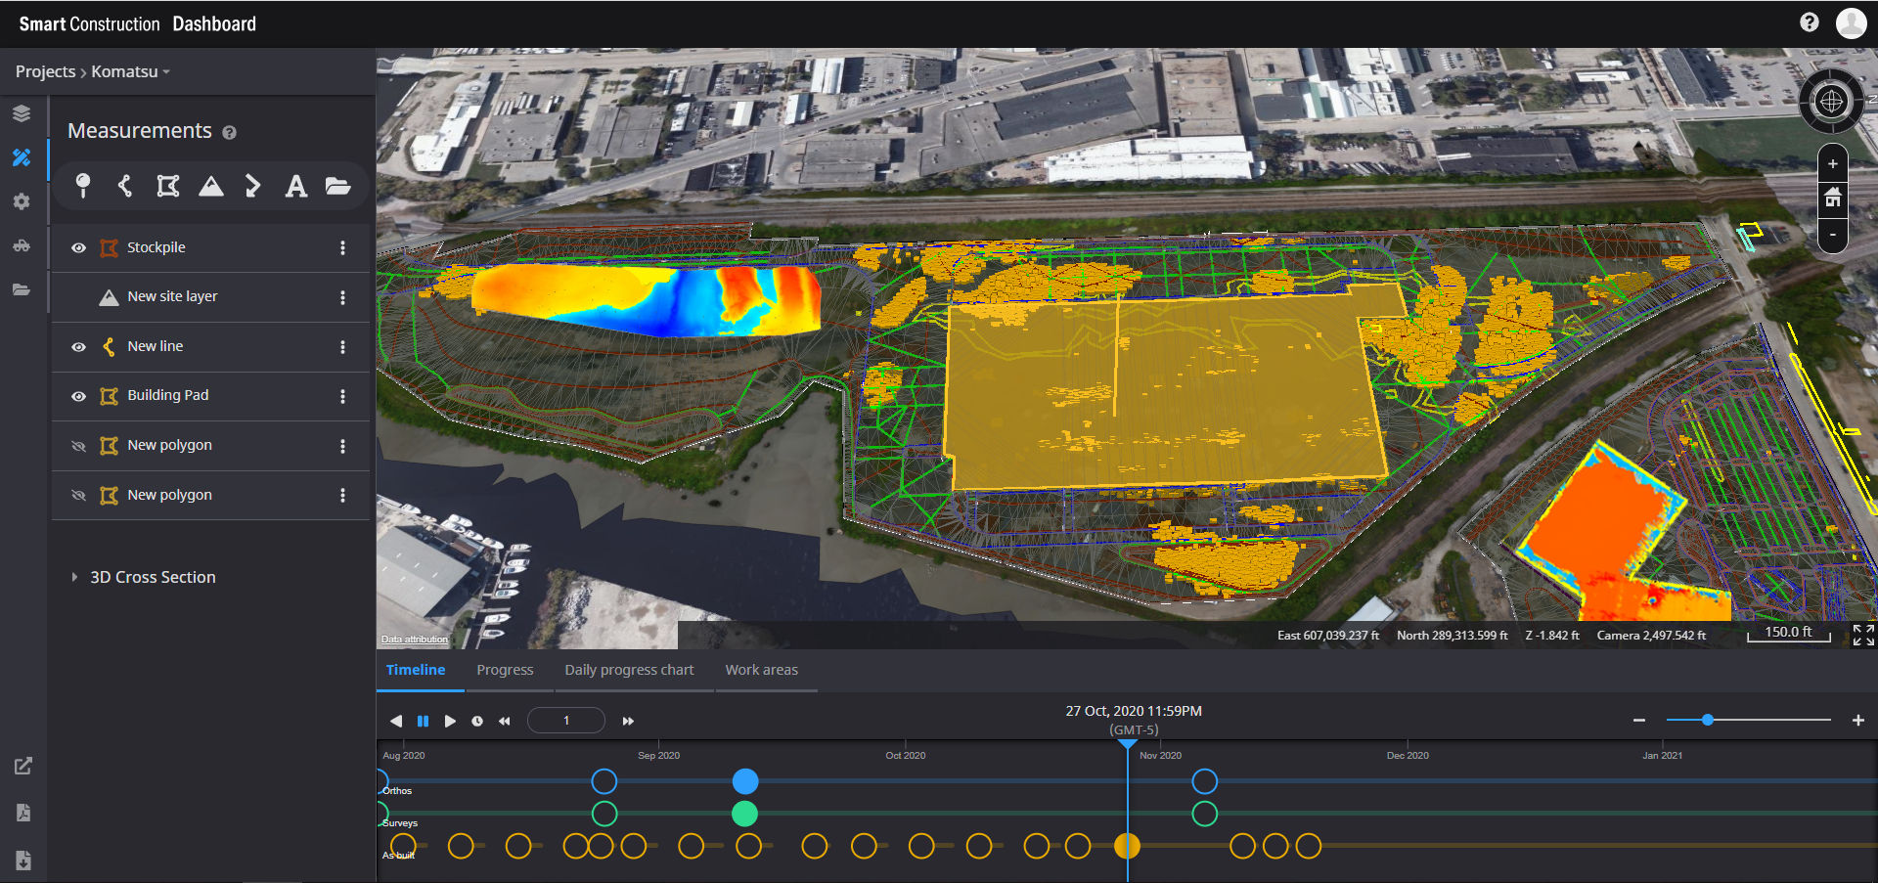Open the Komatsu project dropdown
Viewport: 1878px width, 883px height.
point(128,71)
